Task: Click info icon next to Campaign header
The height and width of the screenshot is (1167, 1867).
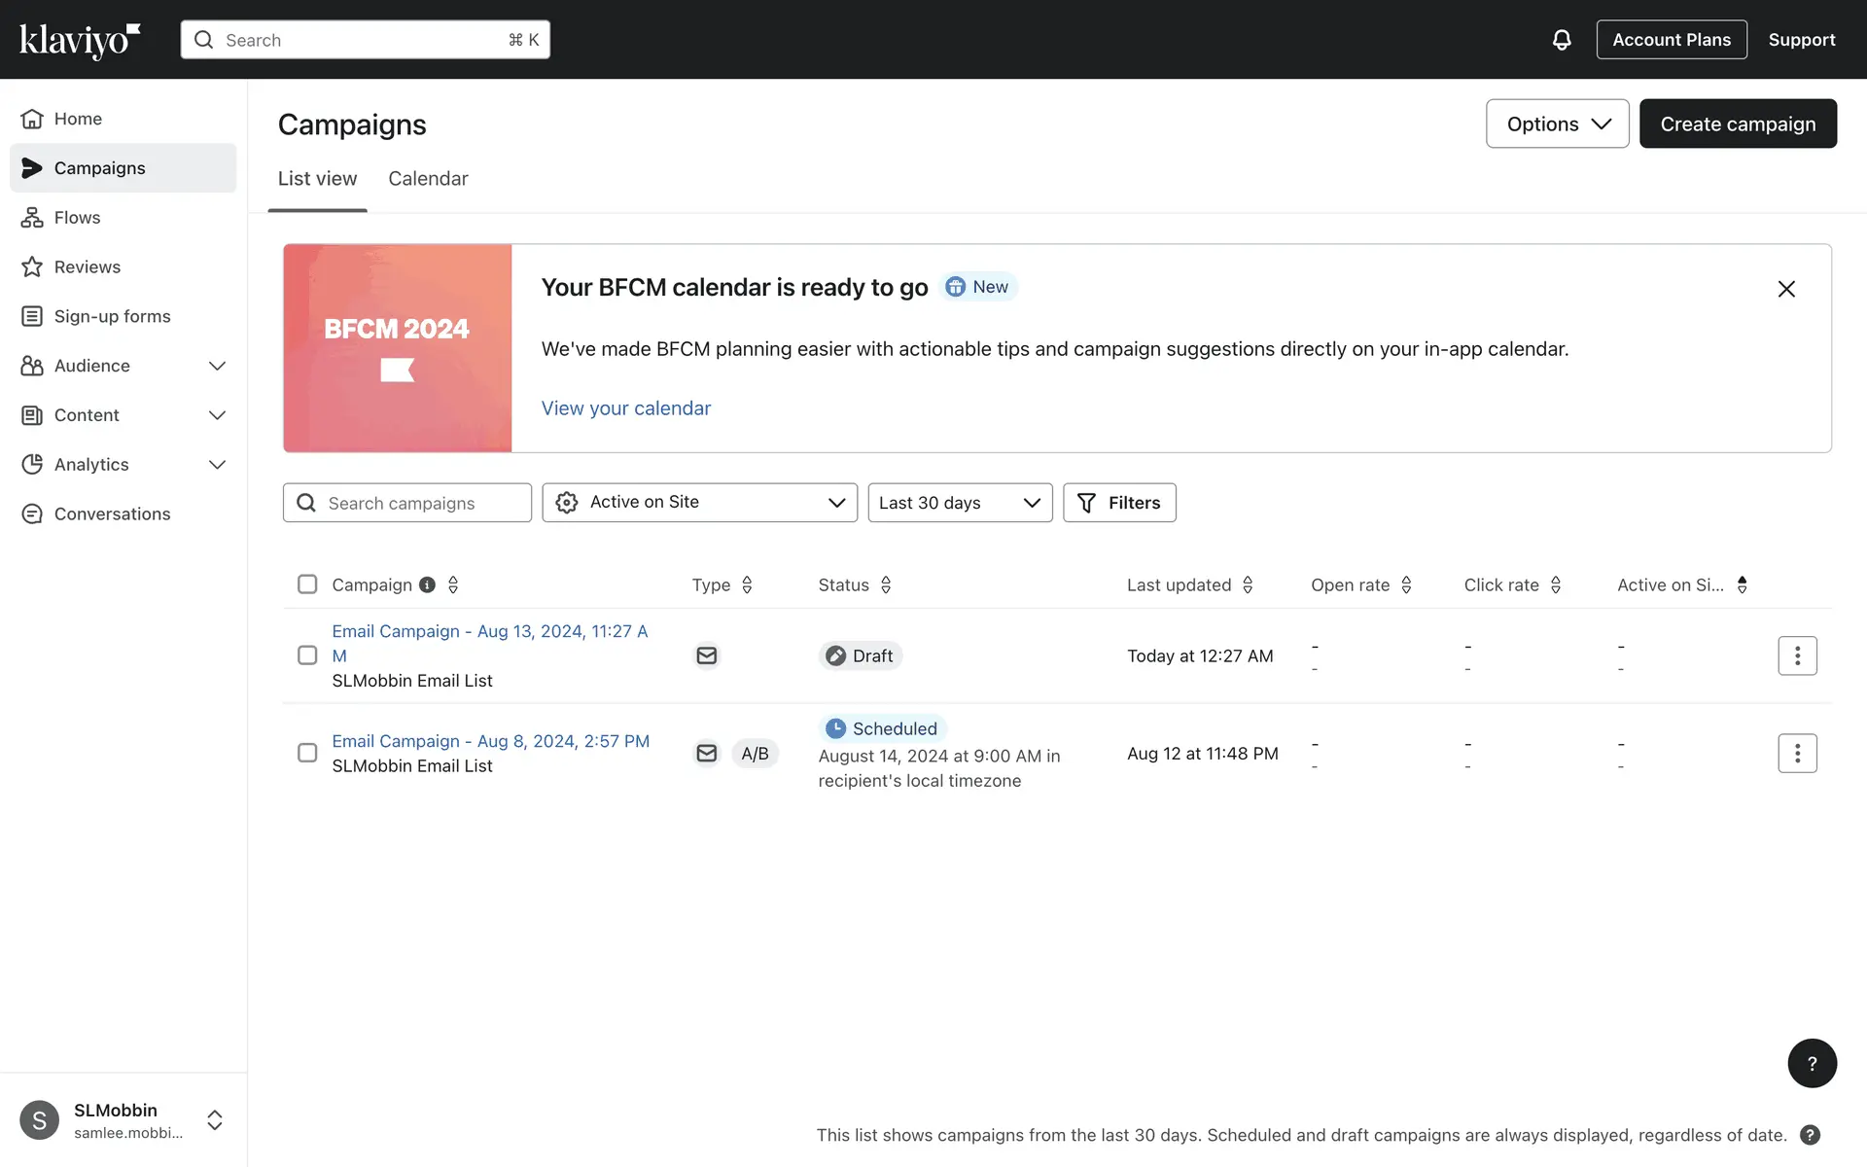Action: (x=427, y=584)
